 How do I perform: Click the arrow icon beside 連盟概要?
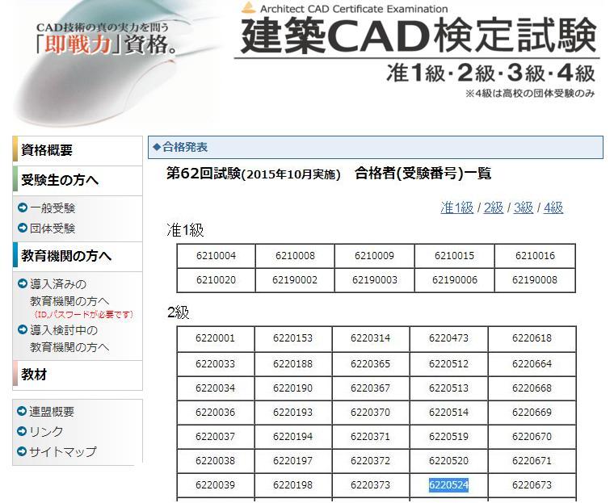coord(22,411)
